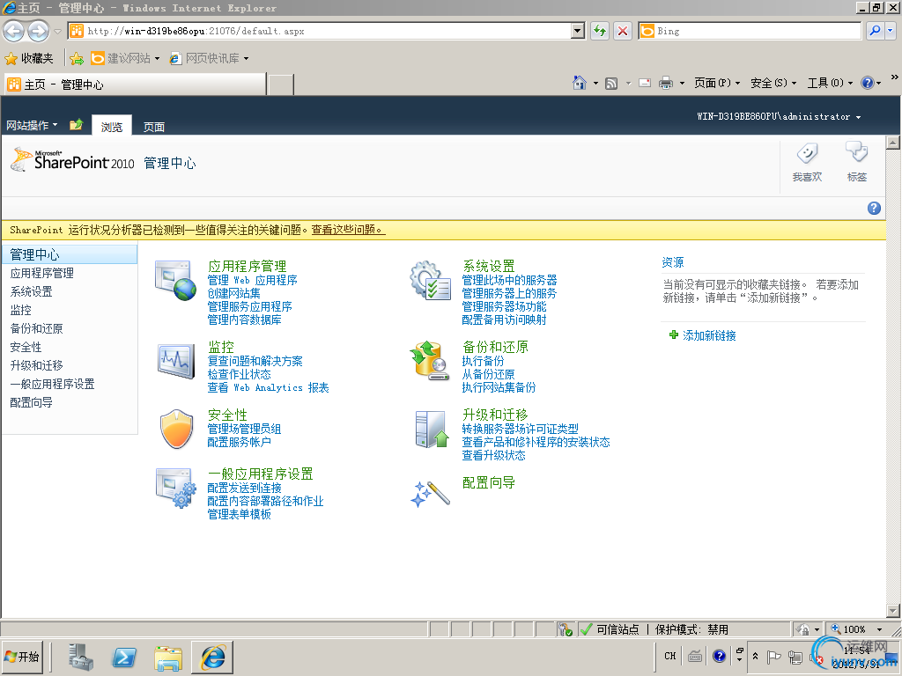Open the 创建网站集 link
902x676 pixels.
233,293
